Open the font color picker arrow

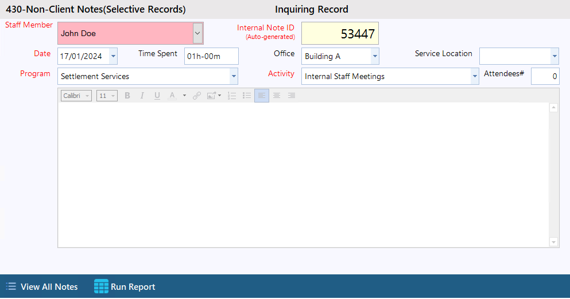pyautogui.click(x=184, y=96)
